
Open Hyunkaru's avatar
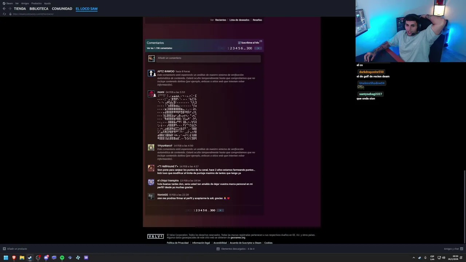click(151, 147)
